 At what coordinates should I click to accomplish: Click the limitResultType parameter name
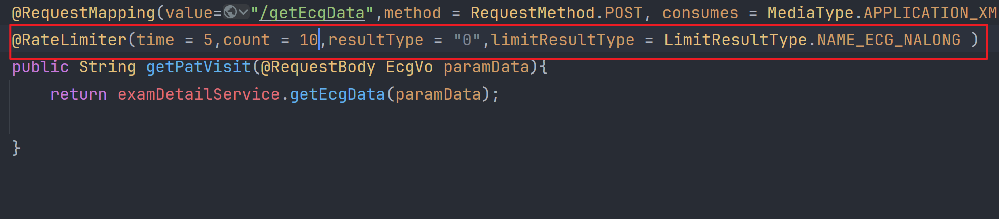pyautogui.click(x=563, y=40)
